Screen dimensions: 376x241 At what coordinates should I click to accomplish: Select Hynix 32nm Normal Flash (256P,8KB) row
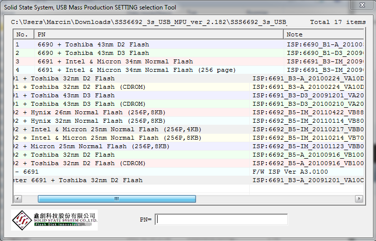coord(188,121)
